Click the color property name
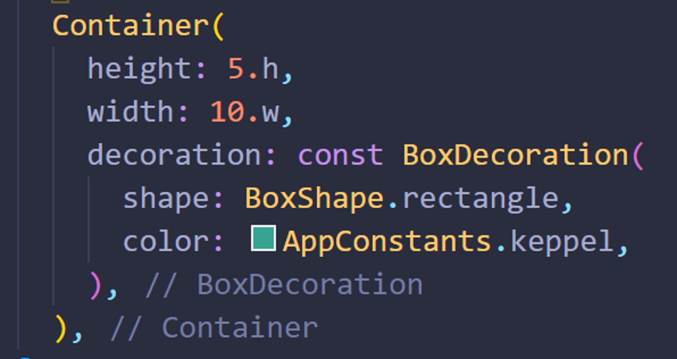This screenshot has height=359, width=677. coord(166,241)
